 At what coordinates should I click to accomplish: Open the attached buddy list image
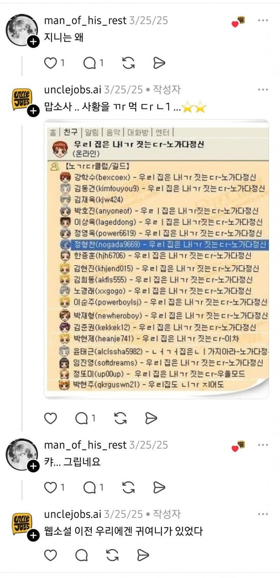click(156, 259)
